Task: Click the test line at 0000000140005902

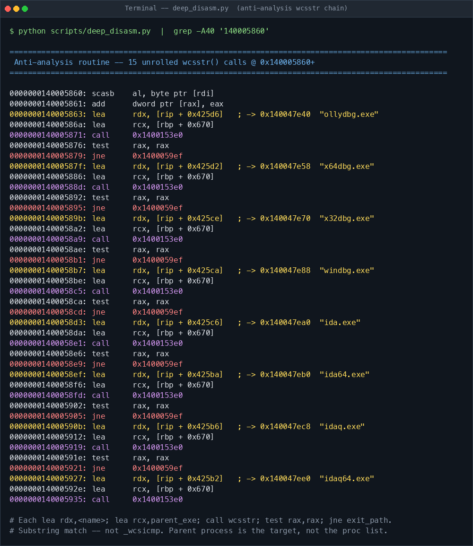Action: coord(89,405)
